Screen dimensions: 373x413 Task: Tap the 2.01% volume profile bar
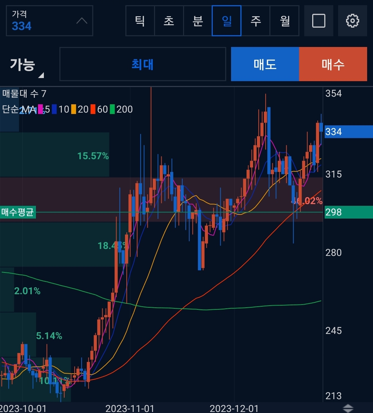coord(7,290)
